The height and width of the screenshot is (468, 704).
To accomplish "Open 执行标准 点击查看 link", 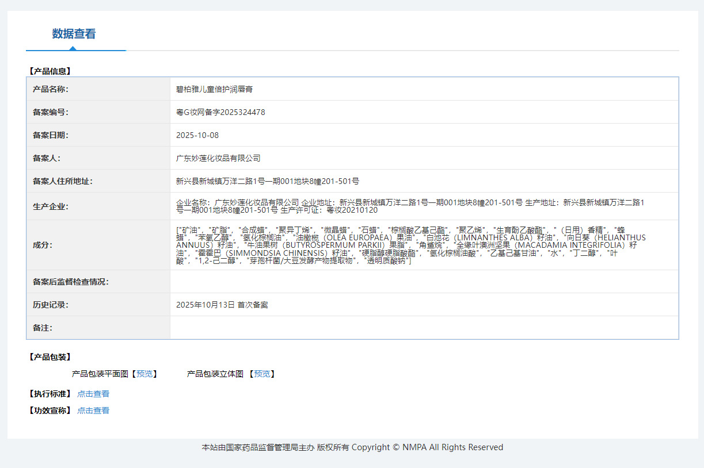I will (x=93, y=394).
